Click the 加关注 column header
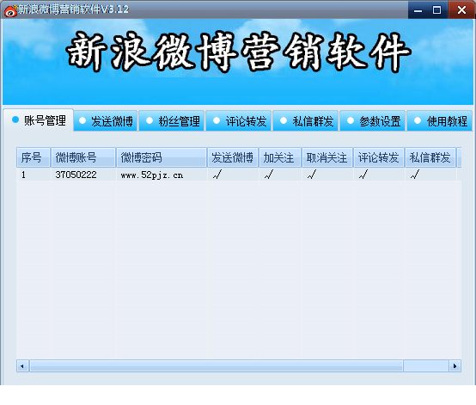Viewport: 476px width, 405px height. click(280, 157)
